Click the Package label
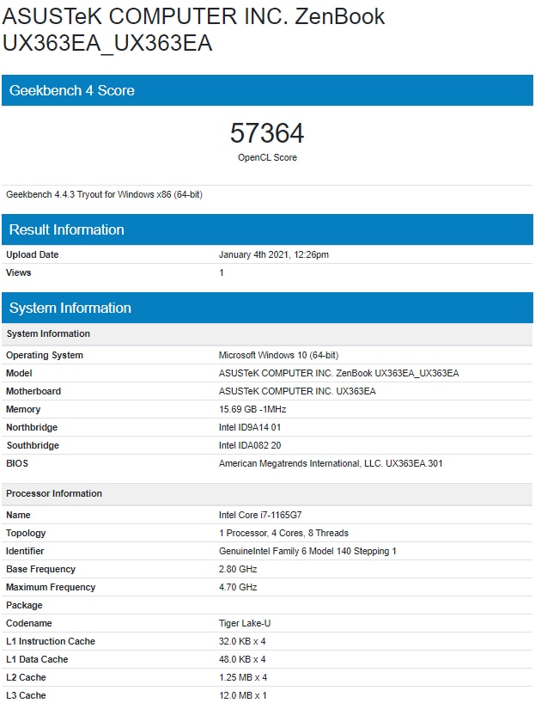 click(x=24, y=606)
